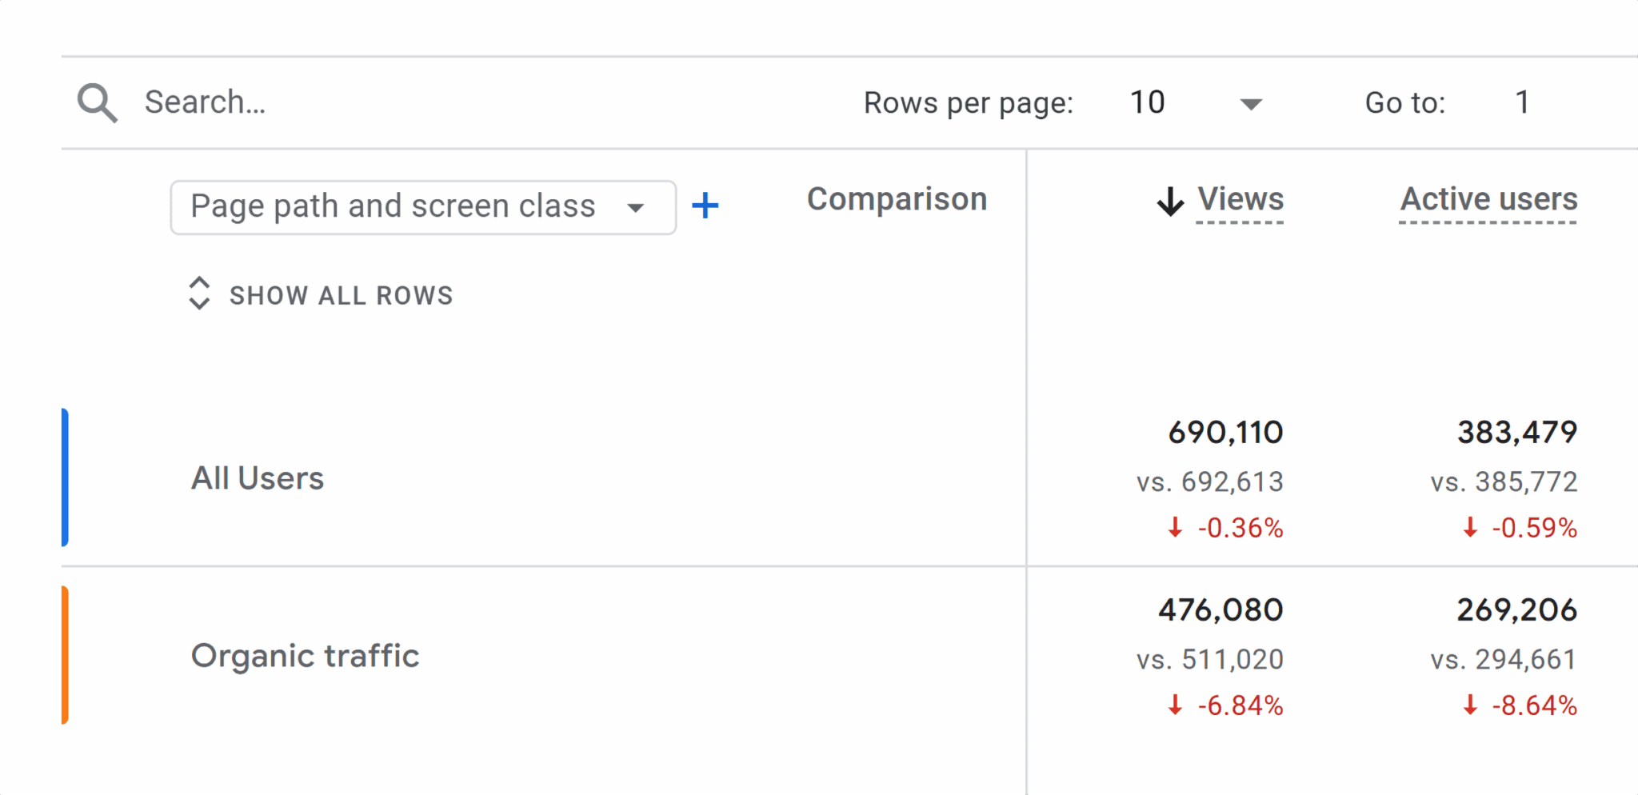Click the red down arrow beside -0.59%
Viewport: 1638px width, 795px height.
coord(1468,527)
